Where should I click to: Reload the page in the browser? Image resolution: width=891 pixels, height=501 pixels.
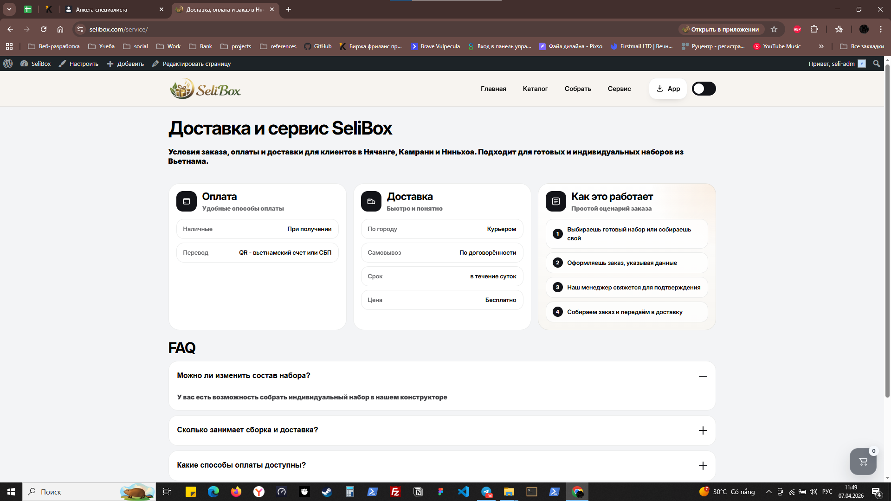(x=44, y=29)
